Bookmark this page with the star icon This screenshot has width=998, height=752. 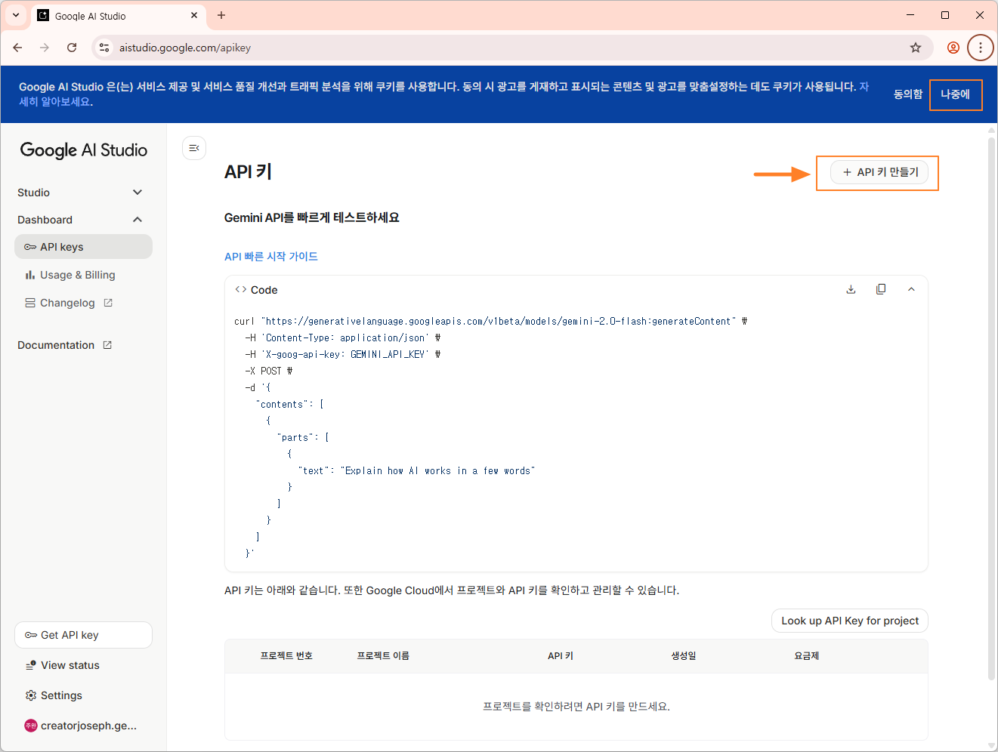click(916, 48)
